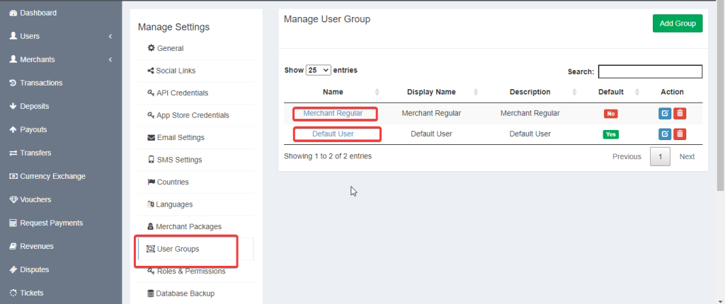Image resolution: width=725 pixels, height=304 pixels.
Task: Sort table by Default column
Action: 610,92
